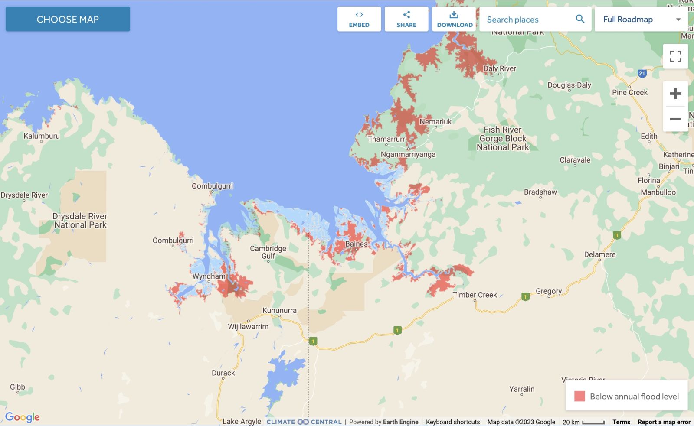Image resolution: width=694 pixels, height=426 pixels.
Task: Focus the Search places field
Action: (x=527, y=20)
